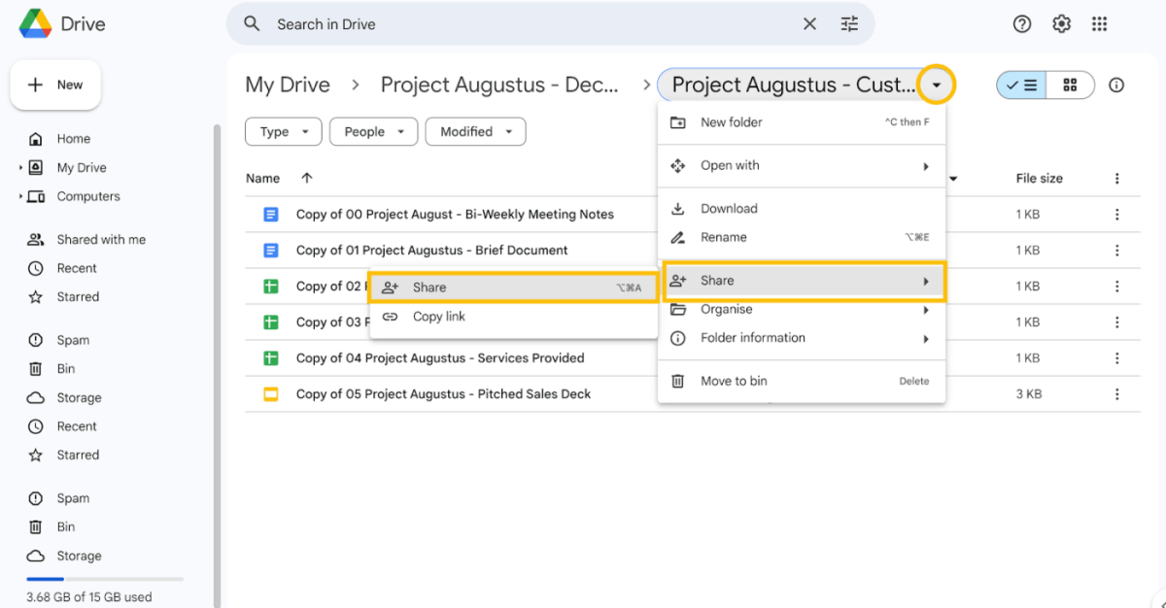The height and width of the screenshot is (608, 1166).
Task: Open the Type filter dropdown
Action: [x=283, y=131]
